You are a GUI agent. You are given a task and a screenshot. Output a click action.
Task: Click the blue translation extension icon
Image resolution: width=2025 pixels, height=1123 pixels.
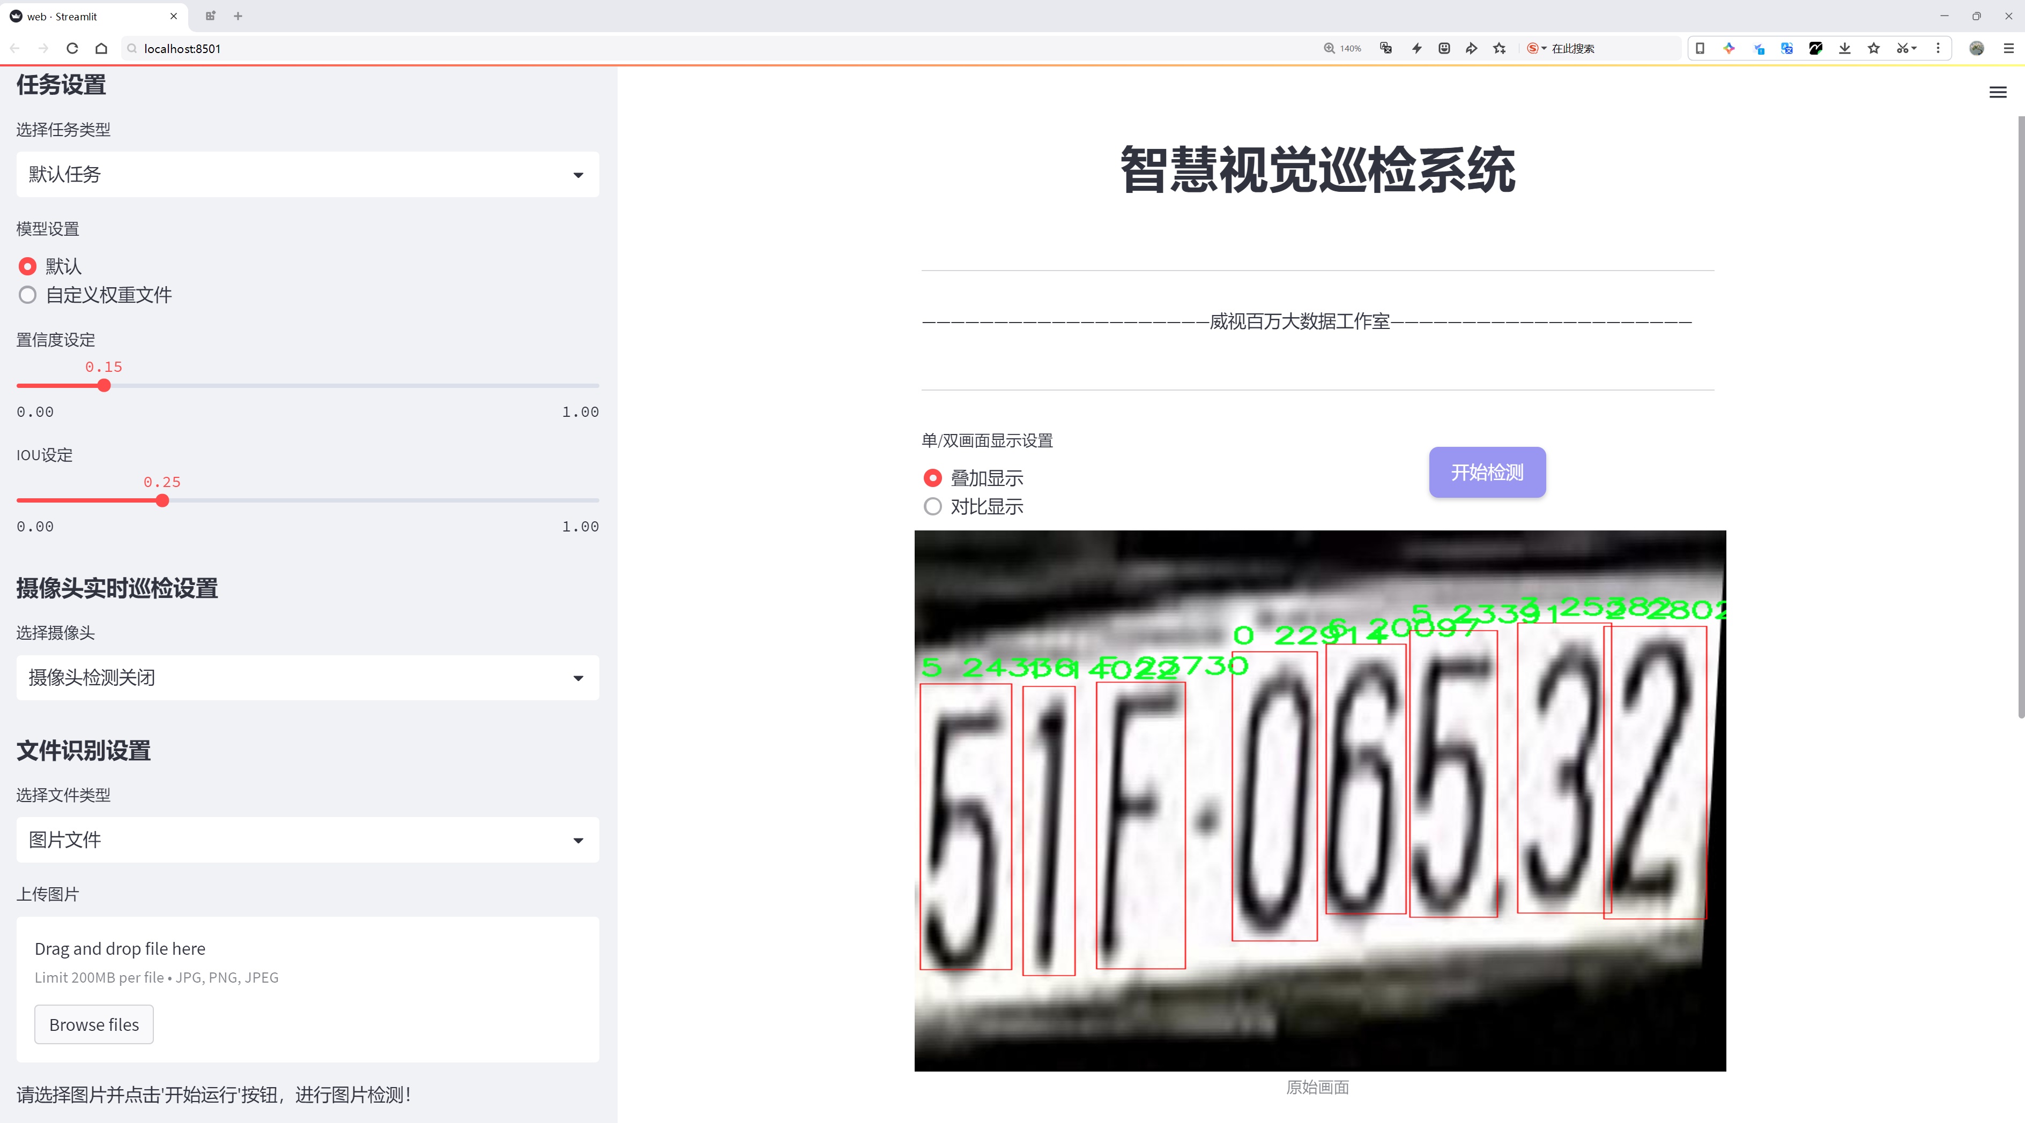(1787, 49)
